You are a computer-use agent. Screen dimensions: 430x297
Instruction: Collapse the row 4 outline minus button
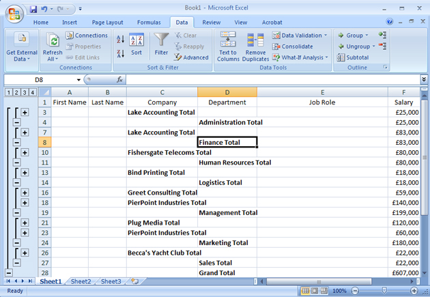point(16,122)
